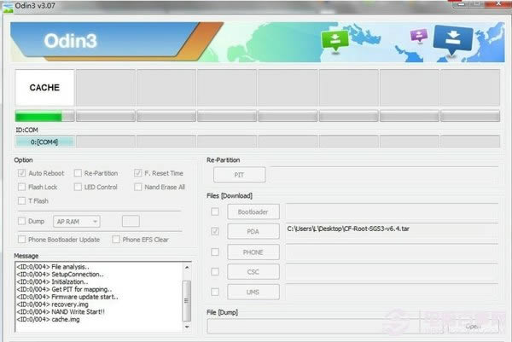Image resolution: width=512 pixels, height=342 pixels.
Task: Enable the Nand Erase All checkbox
Action: coord(138,187)
